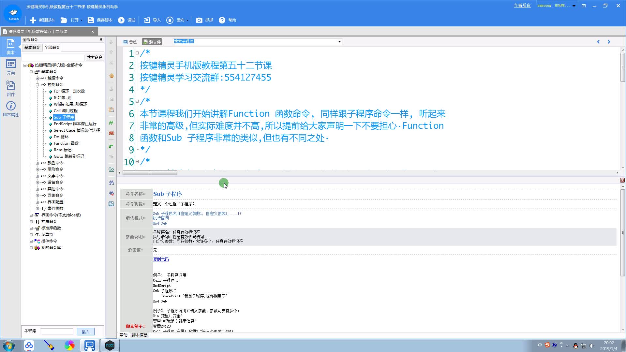Click the 复制代码 link
The width and height of the screenshot is (626, 352).
160,259
